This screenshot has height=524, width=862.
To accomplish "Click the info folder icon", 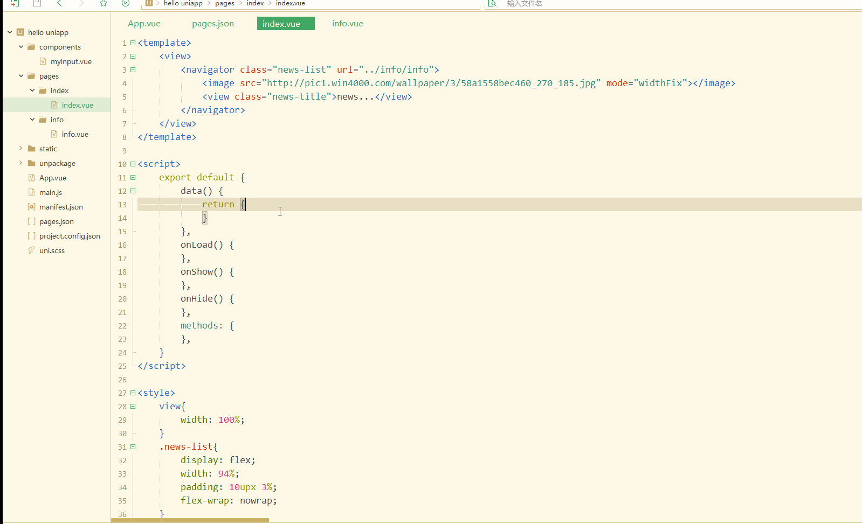I will (x=43, y=120).
